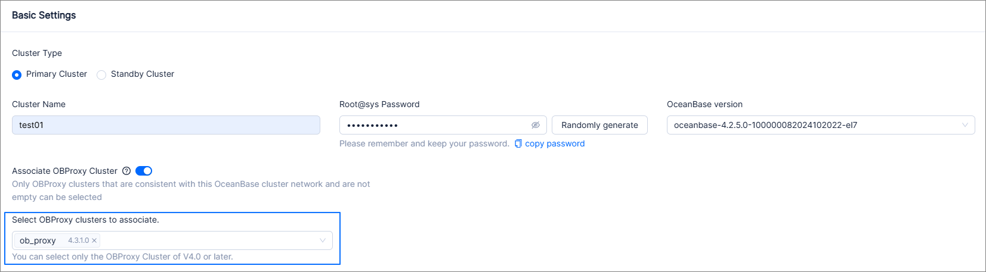Click the help question mark icon
Viewport: 986px width, 272px height.
pos(126,171)
